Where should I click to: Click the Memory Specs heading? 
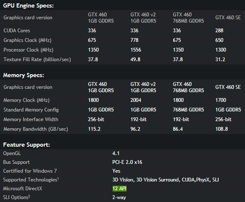[x=24, y=75]
